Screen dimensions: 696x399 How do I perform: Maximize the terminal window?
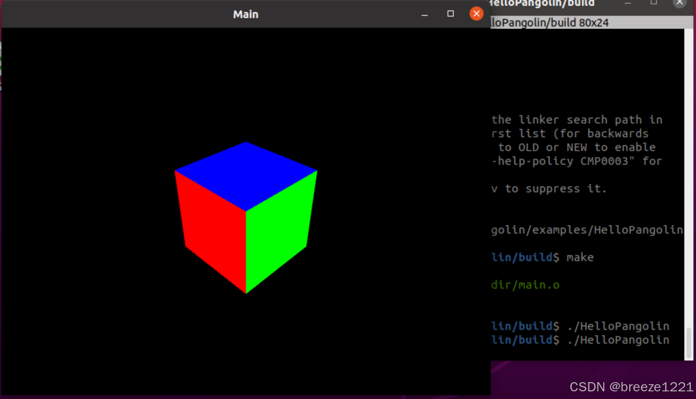coord(653,3)
